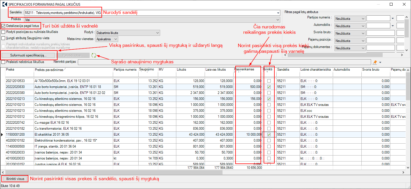Screen dimensions: 411x189
Task: Expand the Sandėlis warehouse dropdown
Action: click(278, 13)
